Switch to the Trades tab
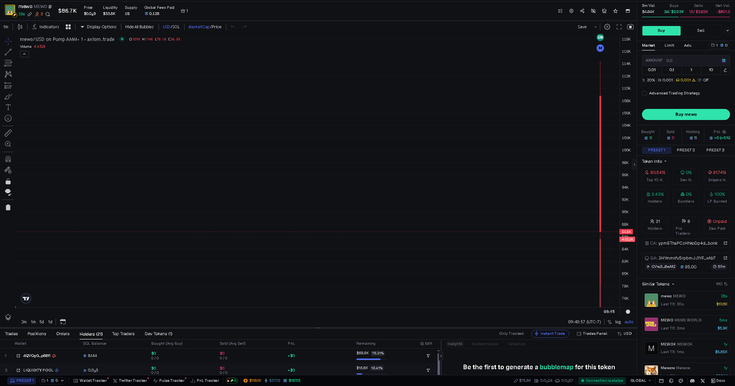This screenshot has height=386, width=735. click(x=11, y=333)
